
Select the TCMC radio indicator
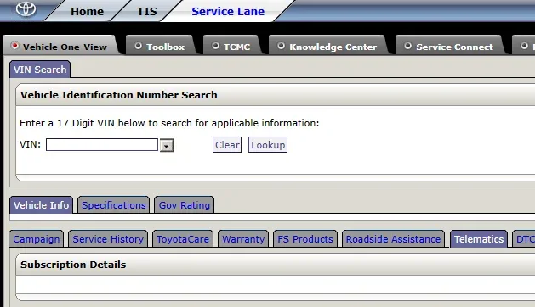tap(215, 46)
